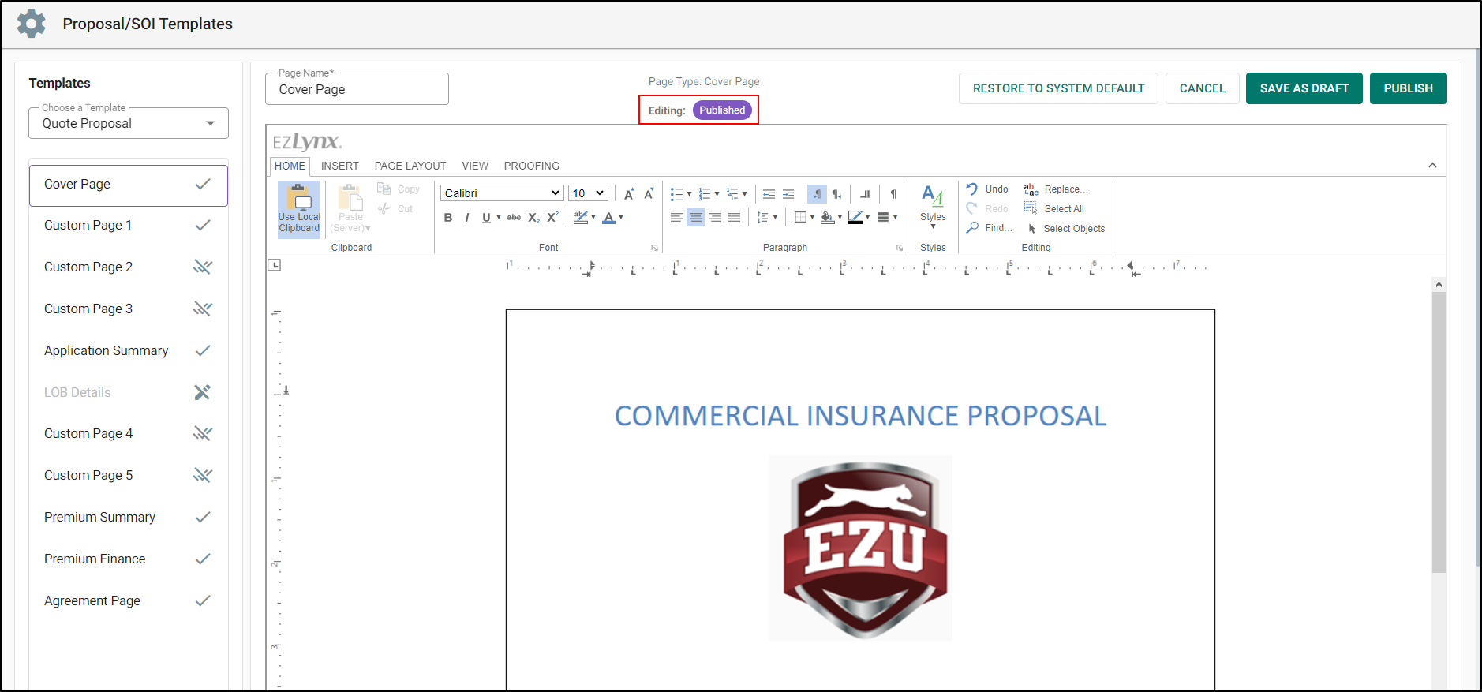1482x692 pixels.
Task: Toggle enabled state of Custom Page 5
Action: tap(203, 475)
